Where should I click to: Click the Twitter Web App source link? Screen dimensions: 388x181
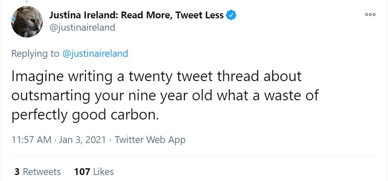pos(150,140)
